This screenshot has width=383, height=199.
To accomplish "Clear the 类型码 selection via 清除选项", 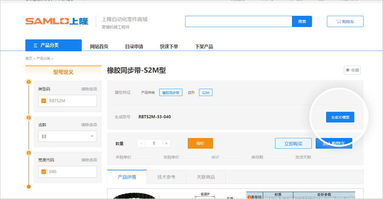I will (x=89, y=89).
